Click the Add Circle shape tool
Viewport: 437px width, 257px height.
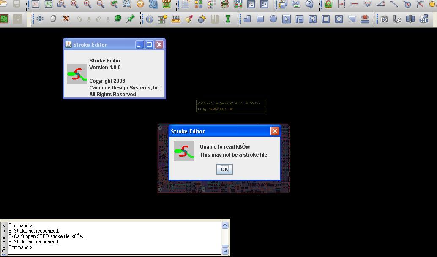click(x=273, y=19)
